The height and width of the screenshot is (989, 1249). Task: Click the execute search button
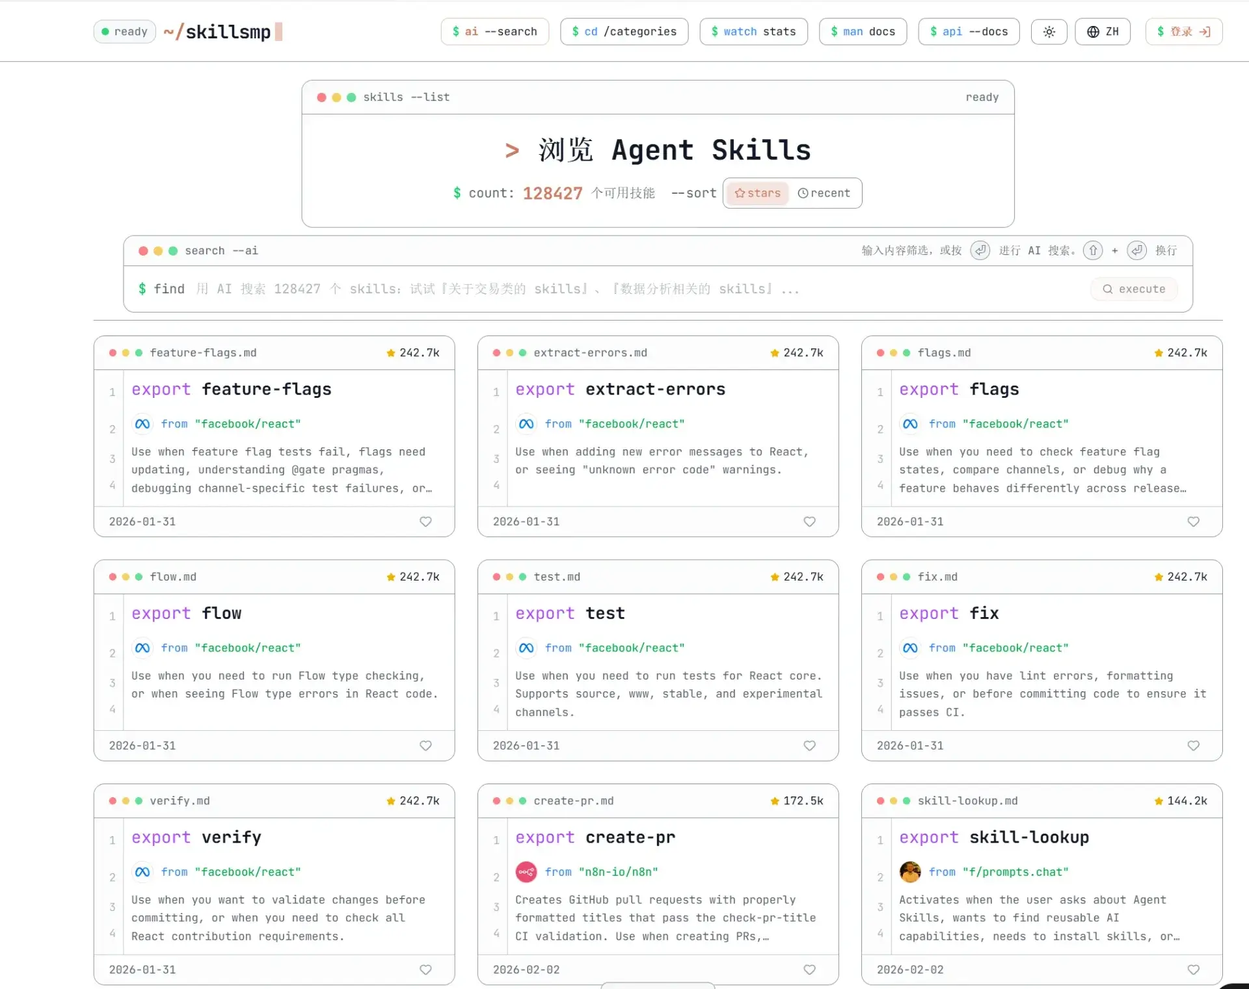pyautogui.click(x=1134, y=289)
